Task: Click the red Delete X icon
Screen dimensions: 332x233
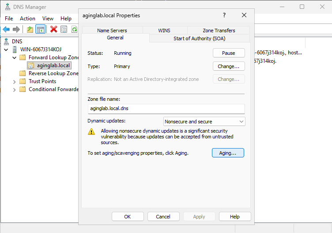Action: pyautogui.click(x=53, y=29)
